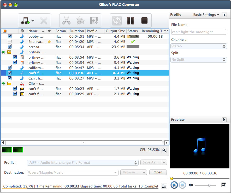Stop the conversion with the square button

click(x=144, y=21)
